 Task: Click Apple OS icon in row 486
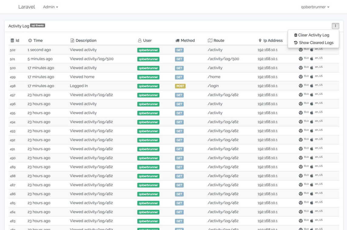[x=312, y=194]
